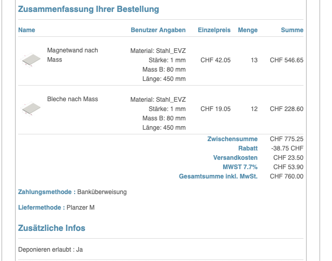The image size is (332, 261).
Task: Select the Zusammenfassung Ihrer Bestellung heading
Action: click(88, 9)
